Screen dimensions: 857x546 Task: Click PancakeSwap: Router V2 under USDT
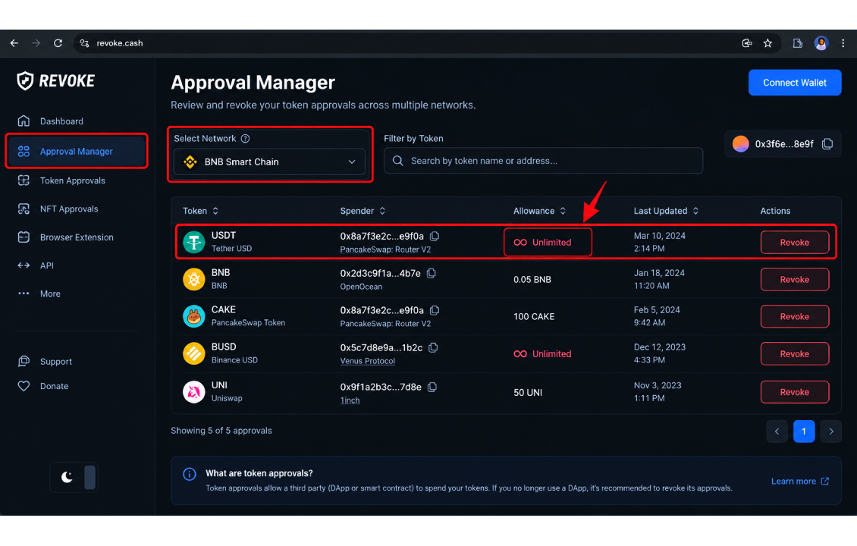(385, 249)
